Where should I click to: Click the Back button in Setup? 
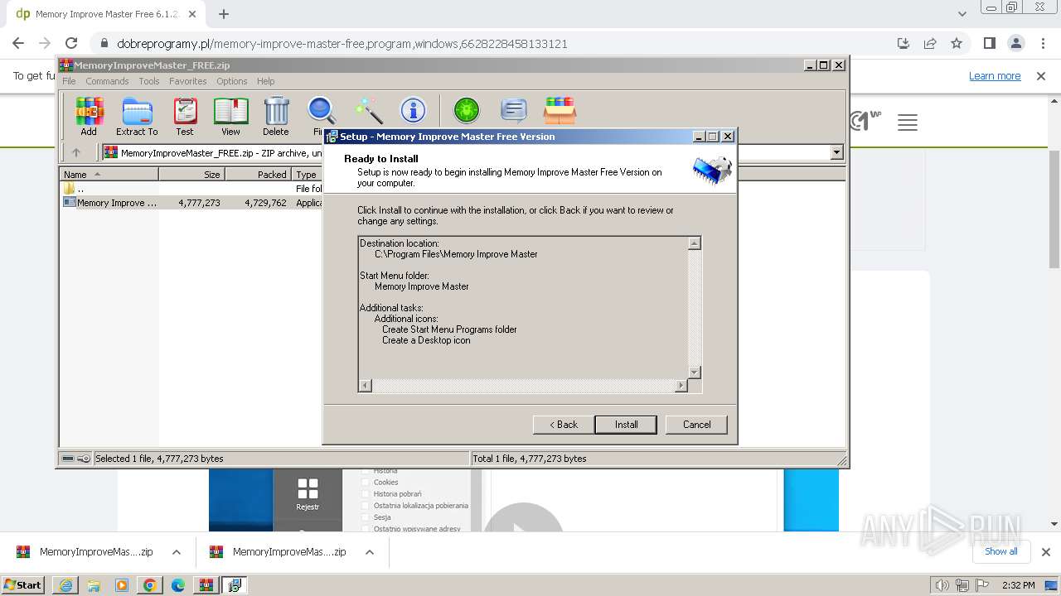564,425
